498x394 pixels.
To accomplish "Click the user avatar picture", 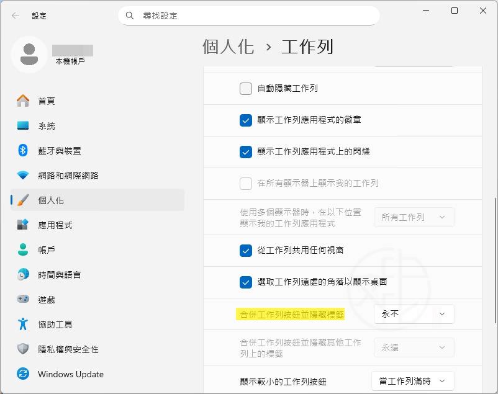I will (29, 55).
